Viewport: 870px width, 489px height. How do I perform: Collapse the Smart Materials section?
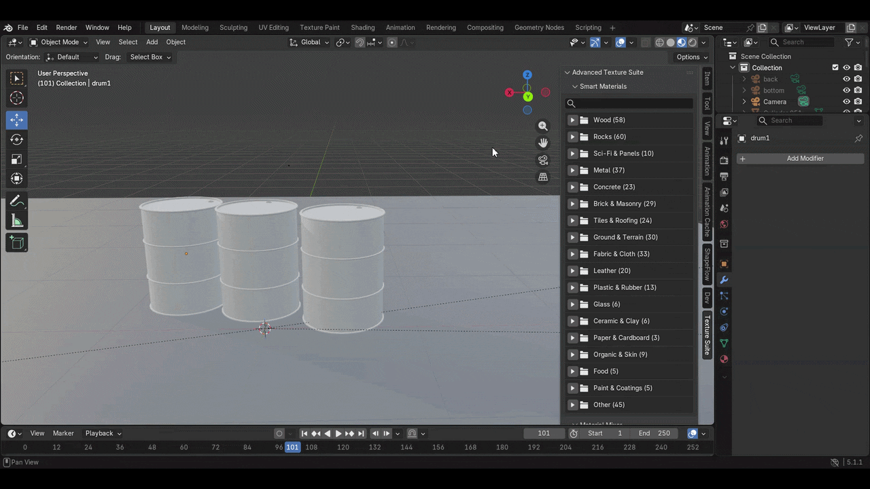pos(575,87)
